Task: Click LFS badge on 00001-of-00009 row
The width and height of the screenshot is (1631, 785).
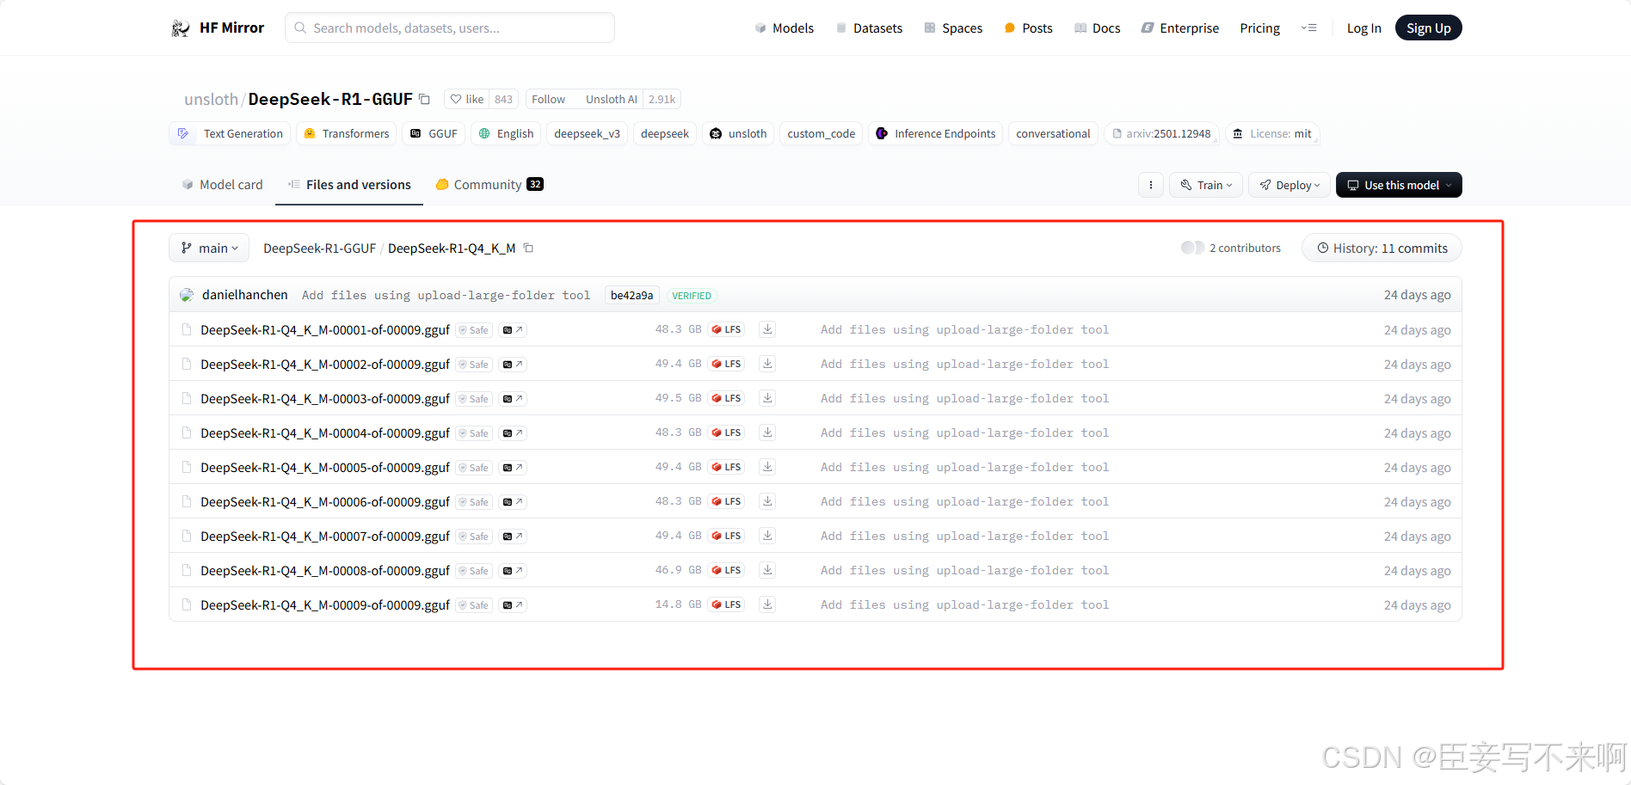Action: [726, 329]
